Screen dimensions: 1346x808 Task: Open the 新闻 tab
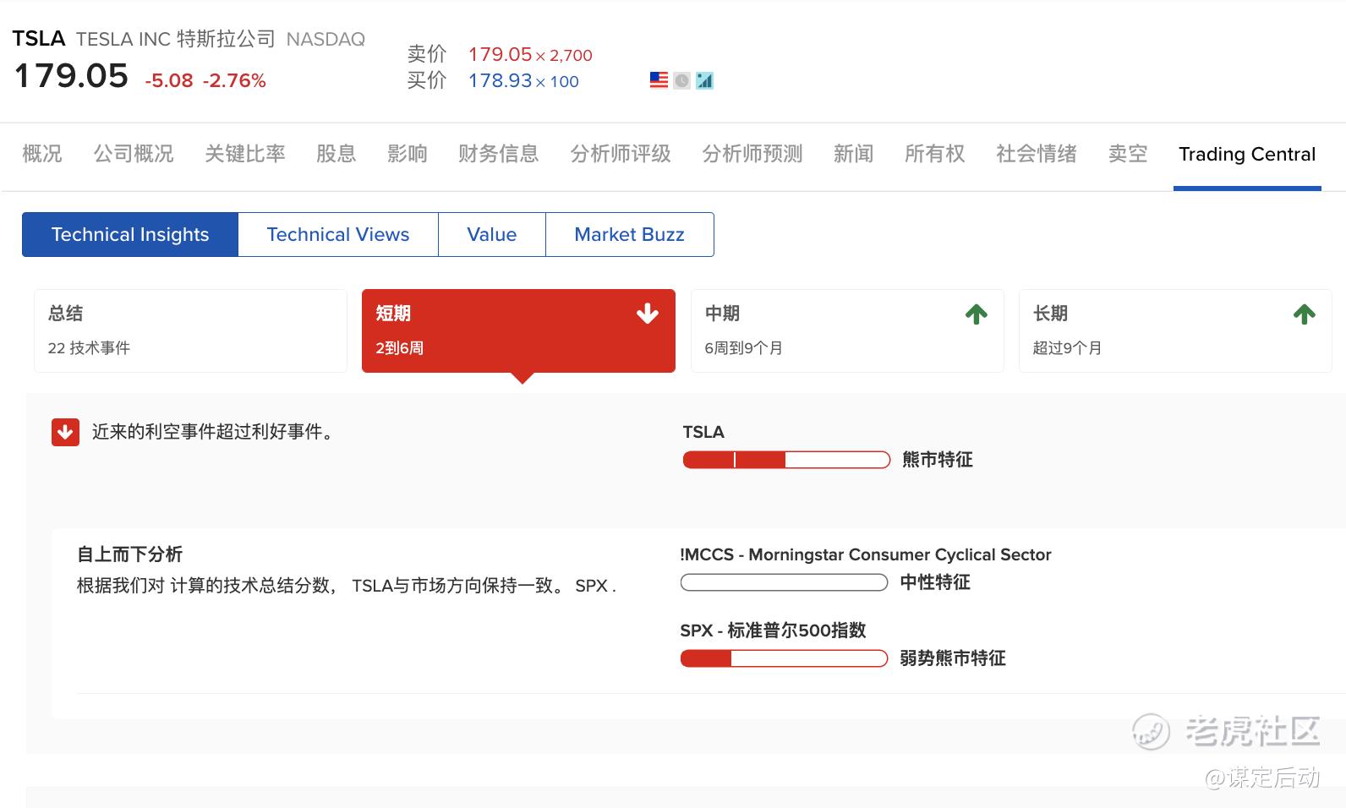pos(854,154)
